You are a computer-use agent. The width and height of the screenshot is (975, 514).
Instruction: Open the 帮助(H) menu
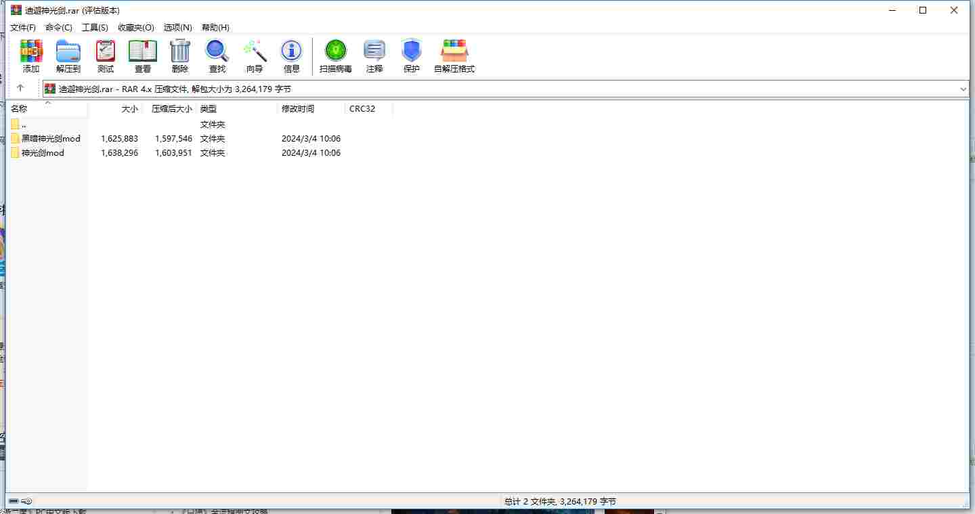[x=215, y=27]
